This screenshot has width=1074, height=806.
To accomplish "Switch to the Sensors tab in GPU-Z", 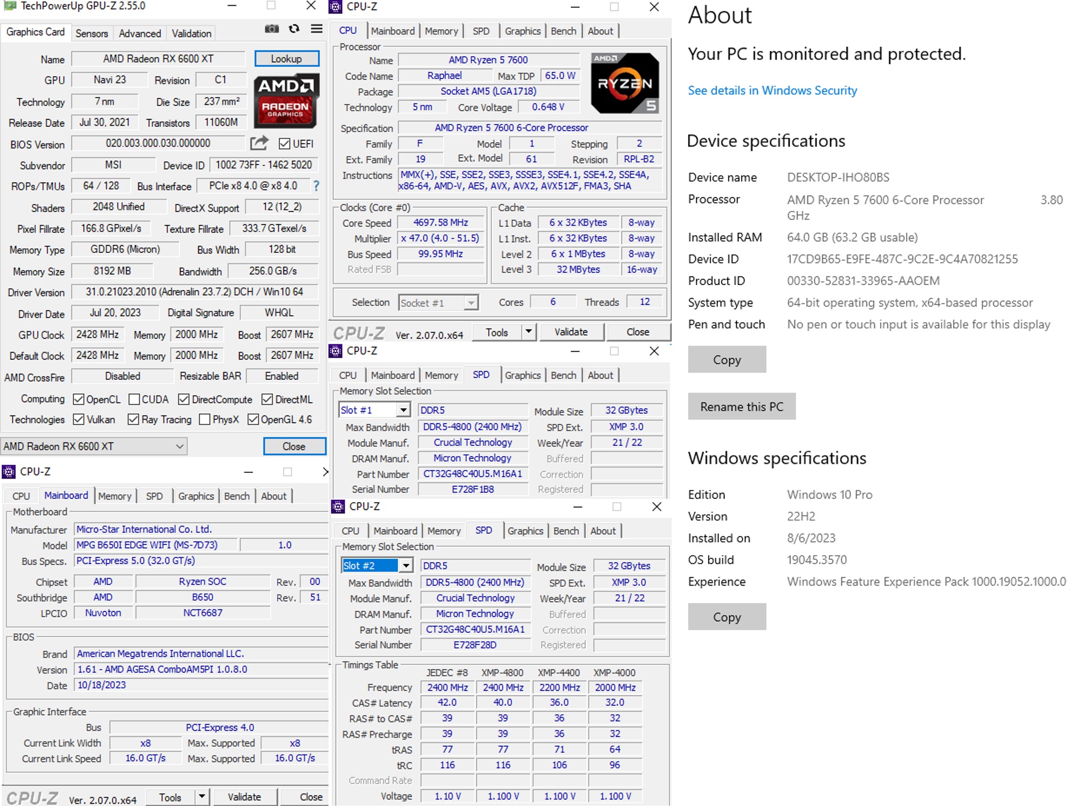I will pyautogui.click(x=92, y=33).
